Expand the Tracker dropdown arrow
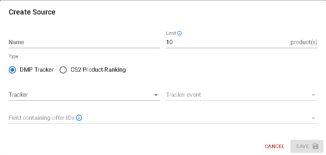Image resolution: width=326 pixels, height=155 pixels. [156, 95]
